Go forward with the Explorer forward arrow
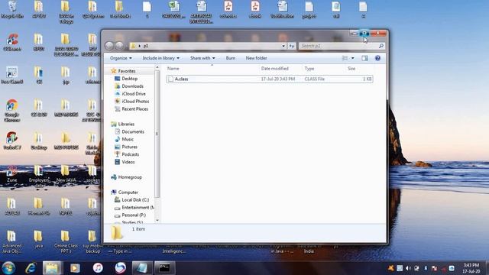 pos(119,46)
